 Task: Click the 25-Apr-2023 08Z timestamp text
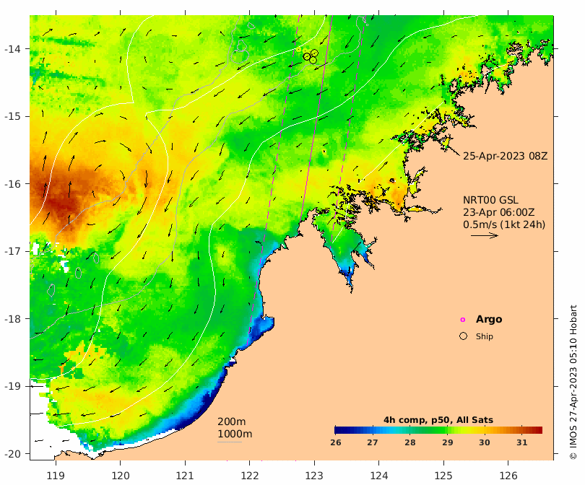505,156
